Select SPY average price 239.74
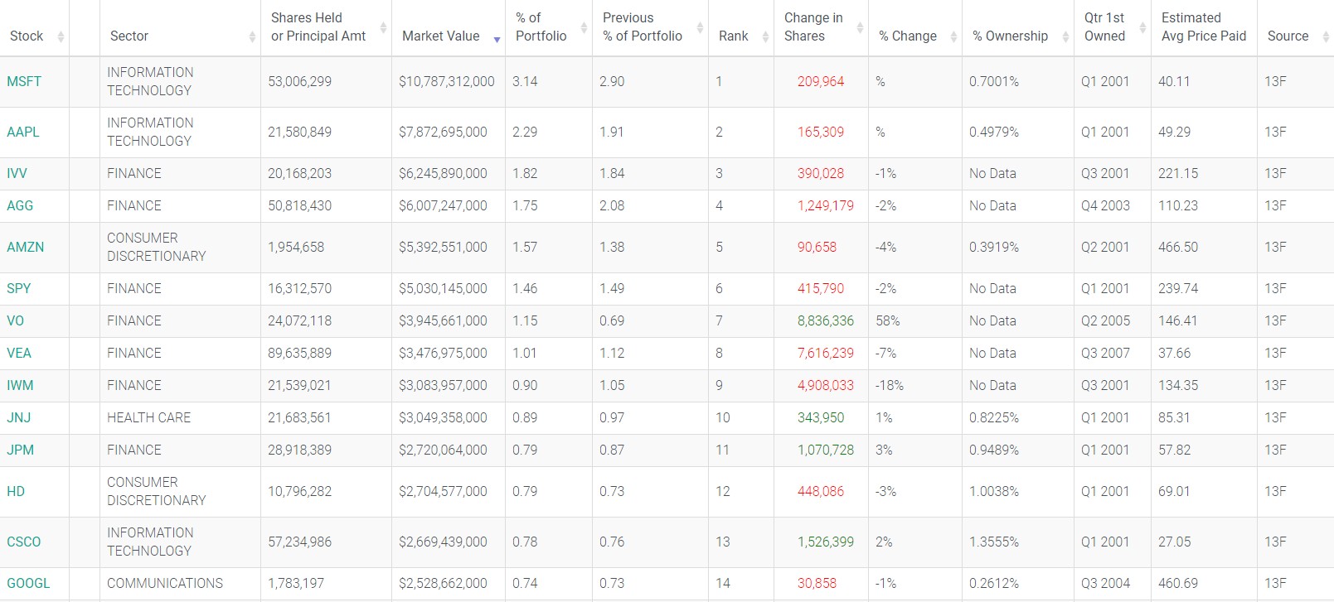The image size is (1334, 602). point(1178,289)
